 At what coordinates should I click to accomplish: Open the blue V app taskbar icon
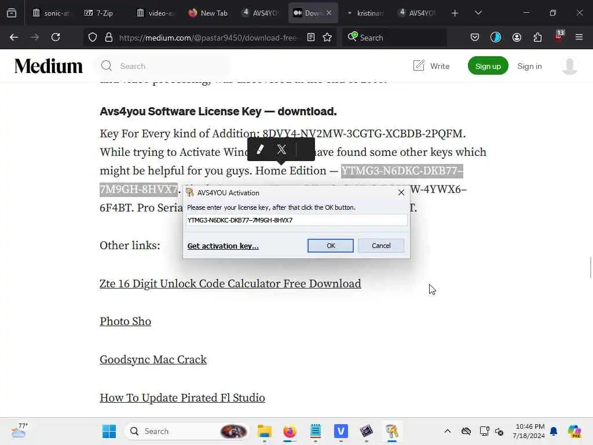pos(341,431)
